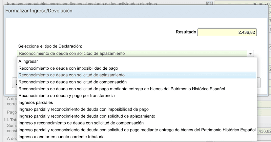Select 'Ingreso parcial ... entrega de bienes del Patrimonio Histórico Español'
Image resolution: width=271 pixels, height=142 pixels.
click(x=137, y=130)
